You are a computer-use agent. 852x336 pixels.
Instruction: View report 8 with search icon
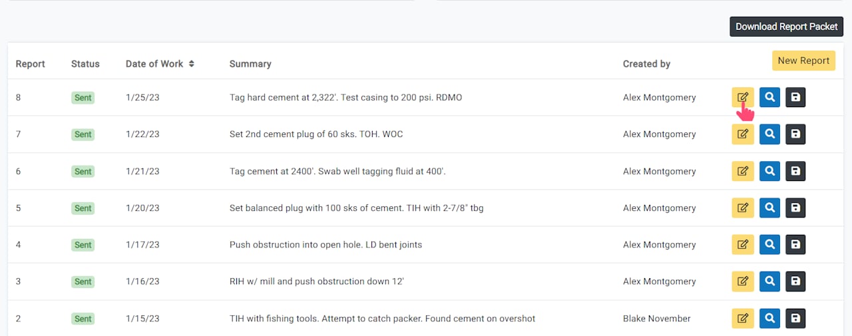769,97
